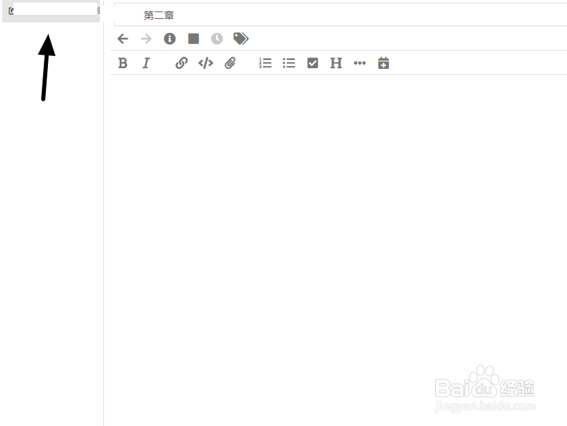Apply bold formatting
Image resolution: width=567 pixels, height=426 pixels.
point(123,63)
